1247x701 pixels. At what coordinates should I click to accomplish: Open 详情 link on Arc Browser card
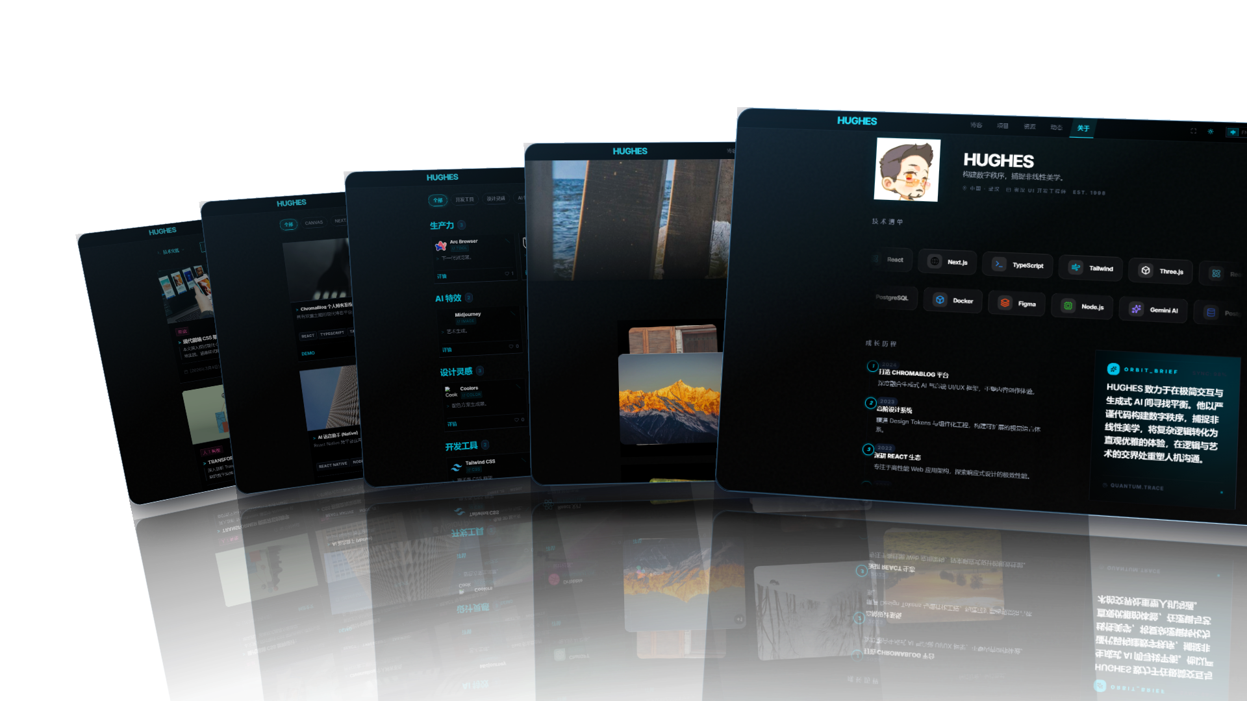pos(442,276)
